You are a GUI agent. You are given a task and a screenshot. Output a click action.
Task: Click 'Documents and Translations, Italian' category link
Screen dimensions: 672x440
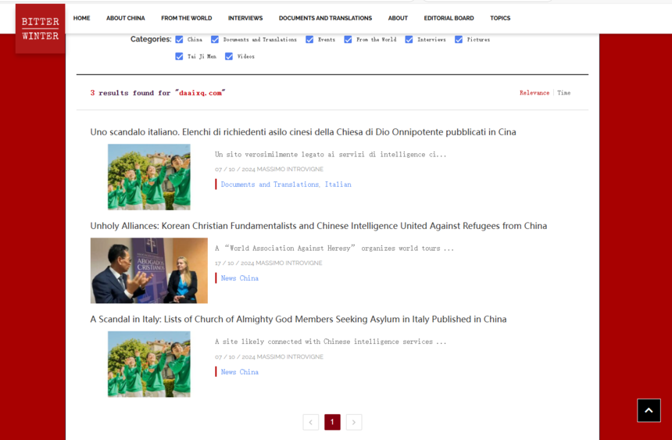click(286, 184)
